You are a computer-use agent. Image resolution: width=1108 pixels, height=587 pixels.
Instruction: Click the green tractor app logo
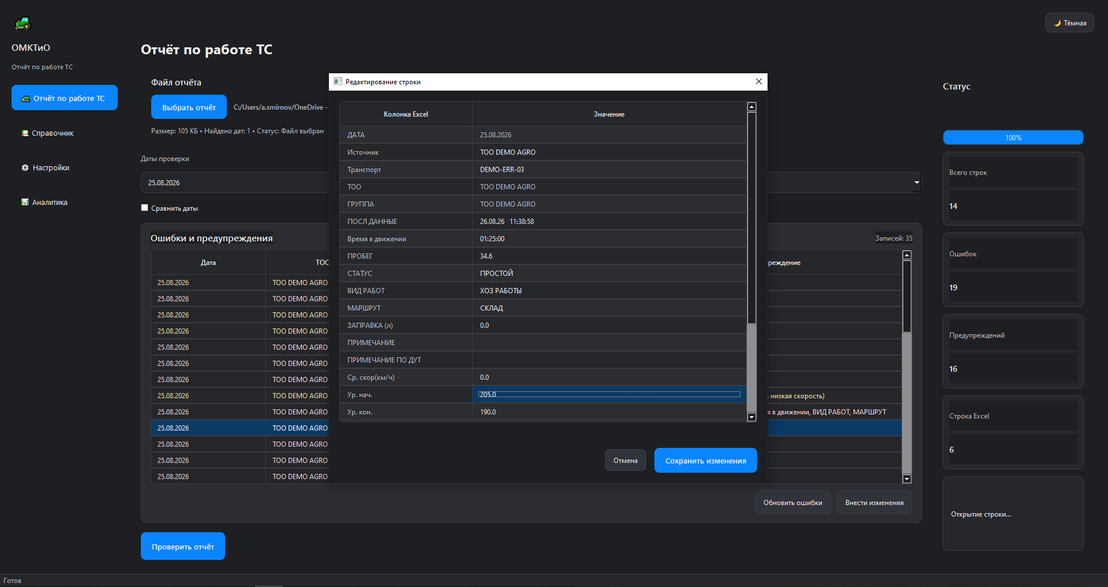(x=23, y=23)
